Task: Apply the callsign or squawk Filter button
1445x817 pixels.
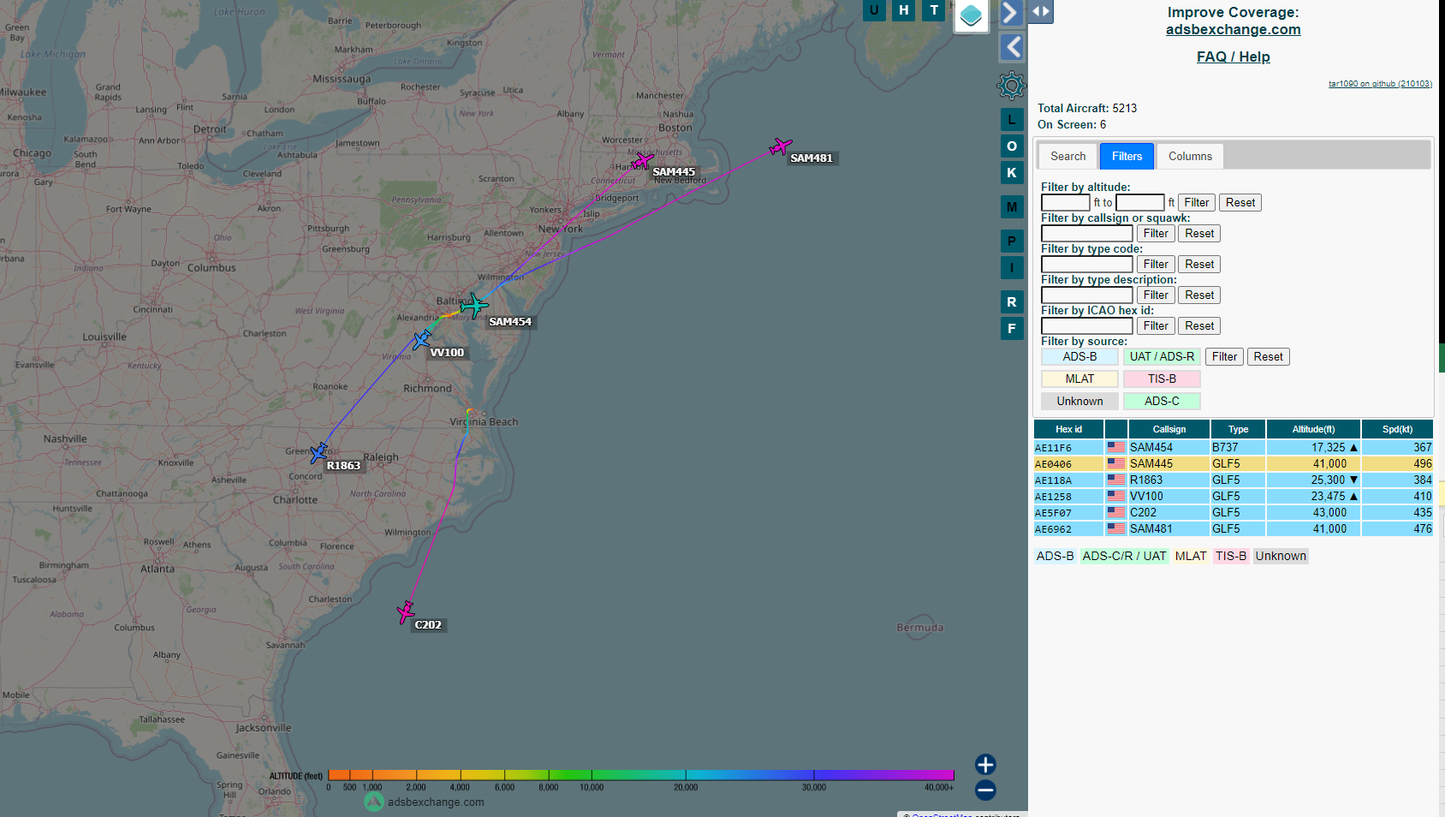Action: 1155,234
